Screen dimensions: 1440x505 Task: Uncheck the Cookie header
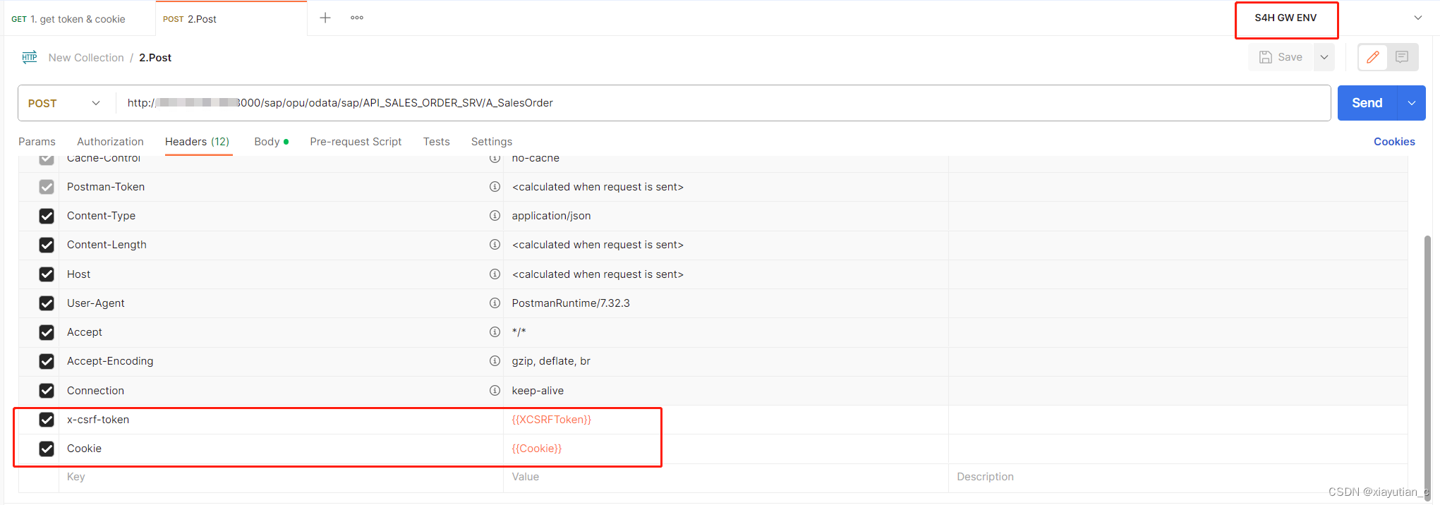[47, 449]
